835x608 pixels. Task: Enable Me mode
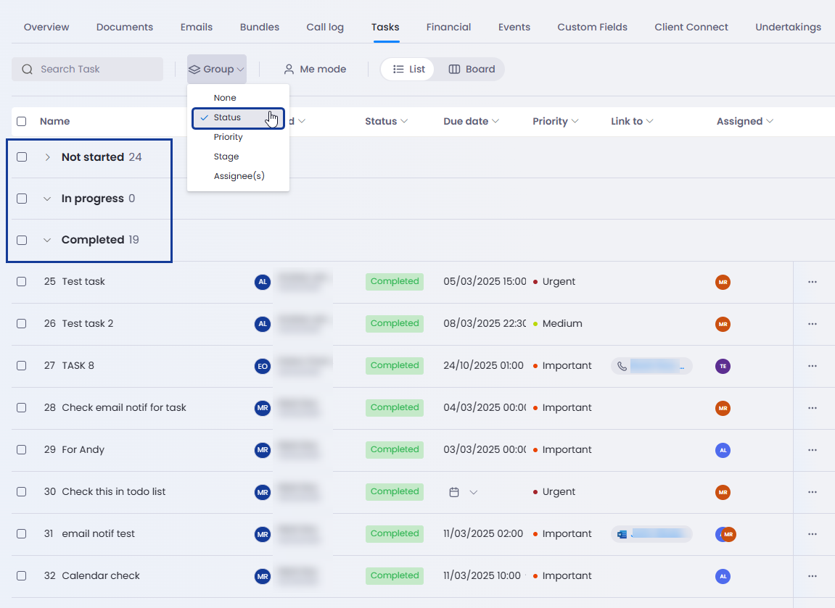point(315,69)
